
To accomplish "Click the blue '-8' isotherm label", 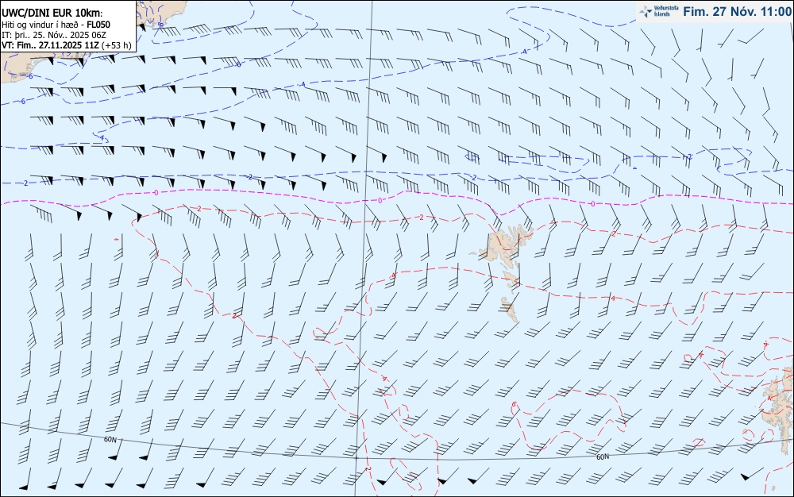I will pyautogui.click(x=160, y=24).
